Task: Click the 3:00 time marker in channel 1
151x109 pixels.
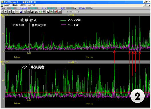Action: point(29,53)
